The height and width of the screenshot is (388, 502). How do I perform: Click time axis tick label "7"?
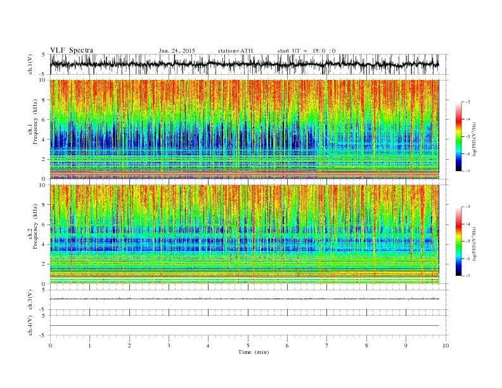pos(327,346)
